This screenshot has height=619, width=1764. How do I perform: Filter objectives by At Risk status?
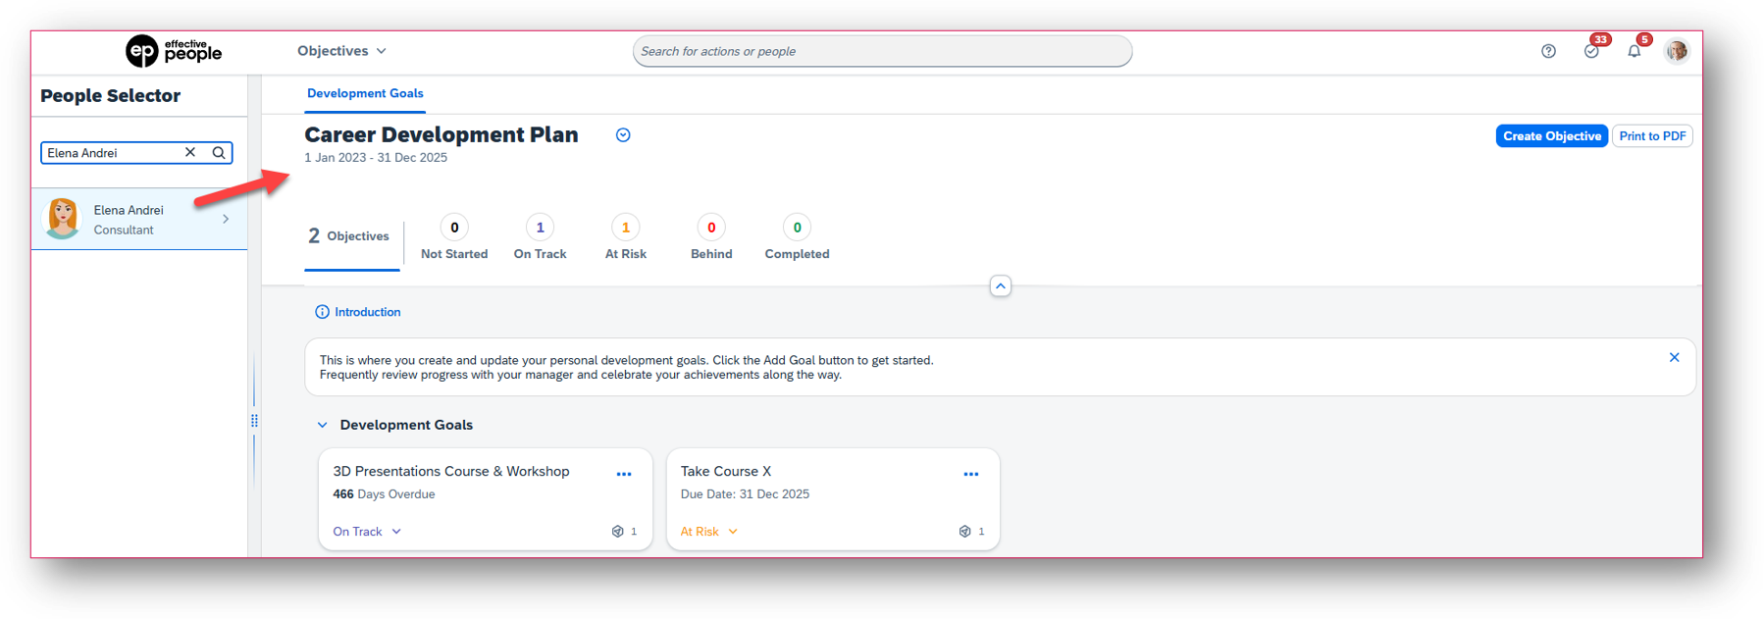626,238
